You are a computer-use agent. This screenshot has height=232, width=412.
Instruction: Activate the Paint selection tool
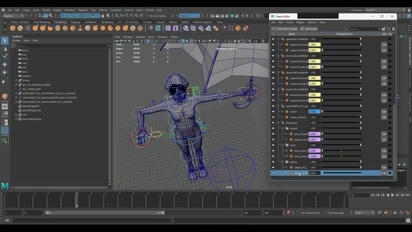click(5, 56)
